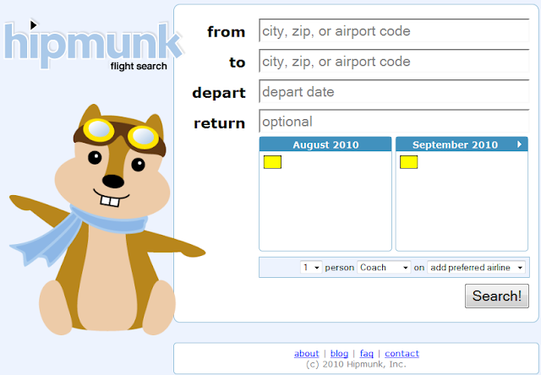Click the optional return date field

(x=394, y=122)
